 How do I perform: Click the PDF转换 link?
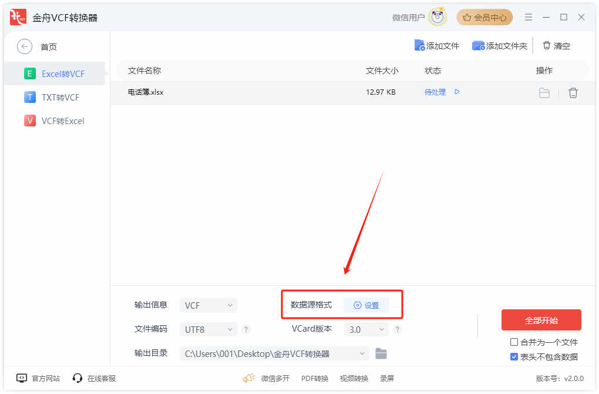coord(314,378)
